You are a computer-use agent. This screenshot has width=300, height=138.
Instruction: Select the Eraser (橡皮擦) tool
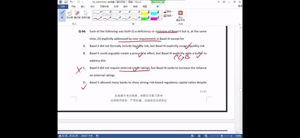[77, 15]
